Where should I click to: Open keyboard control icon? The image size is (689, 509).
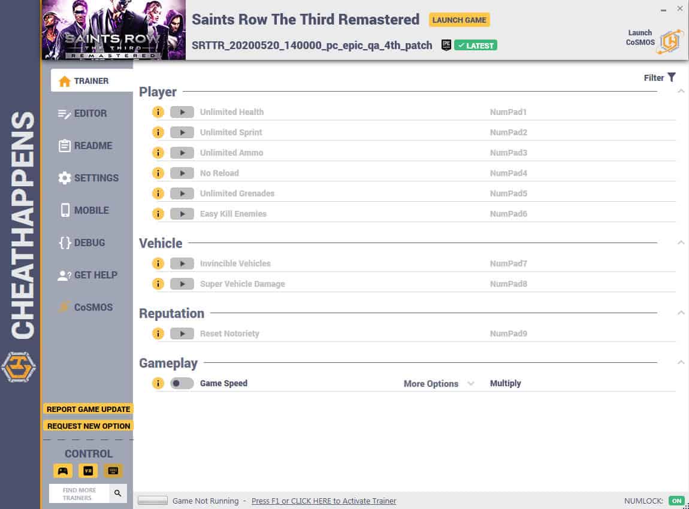click(x=113, y=471)
